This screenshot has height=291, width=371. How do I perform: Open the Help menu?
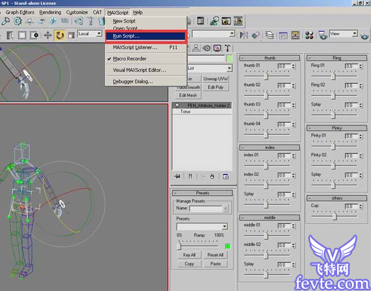138,12
